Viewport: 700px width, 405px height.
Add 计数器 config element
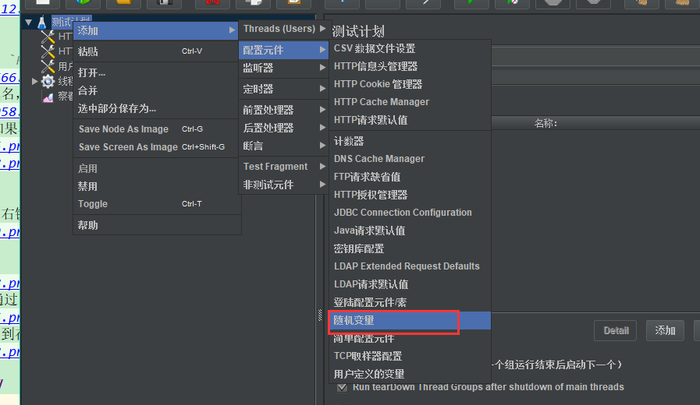point(410,141)
